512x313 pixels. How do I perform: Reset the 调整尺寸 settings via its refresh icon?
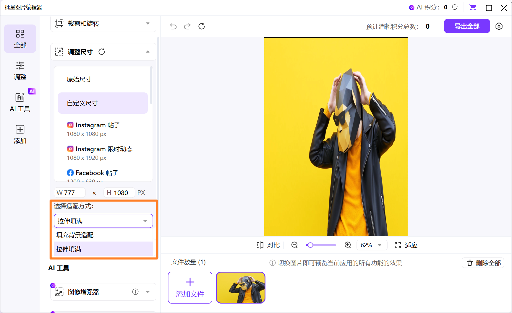click(102, 51)
